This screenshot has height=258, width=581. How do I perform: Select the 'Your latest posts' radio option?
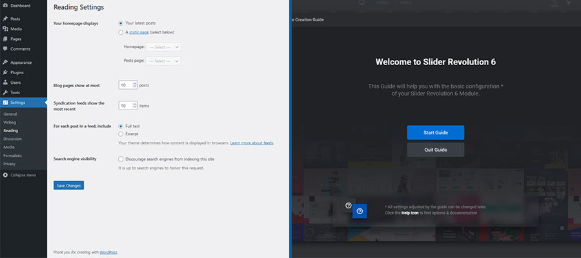tap(121, 23)
